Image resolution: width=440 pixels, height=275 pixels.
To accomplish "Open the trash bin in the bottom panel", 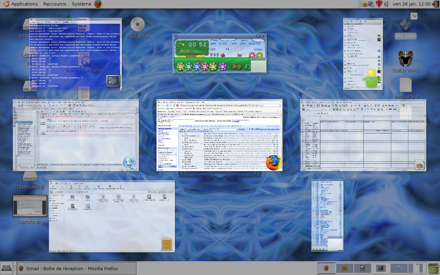I will point(433,268).
